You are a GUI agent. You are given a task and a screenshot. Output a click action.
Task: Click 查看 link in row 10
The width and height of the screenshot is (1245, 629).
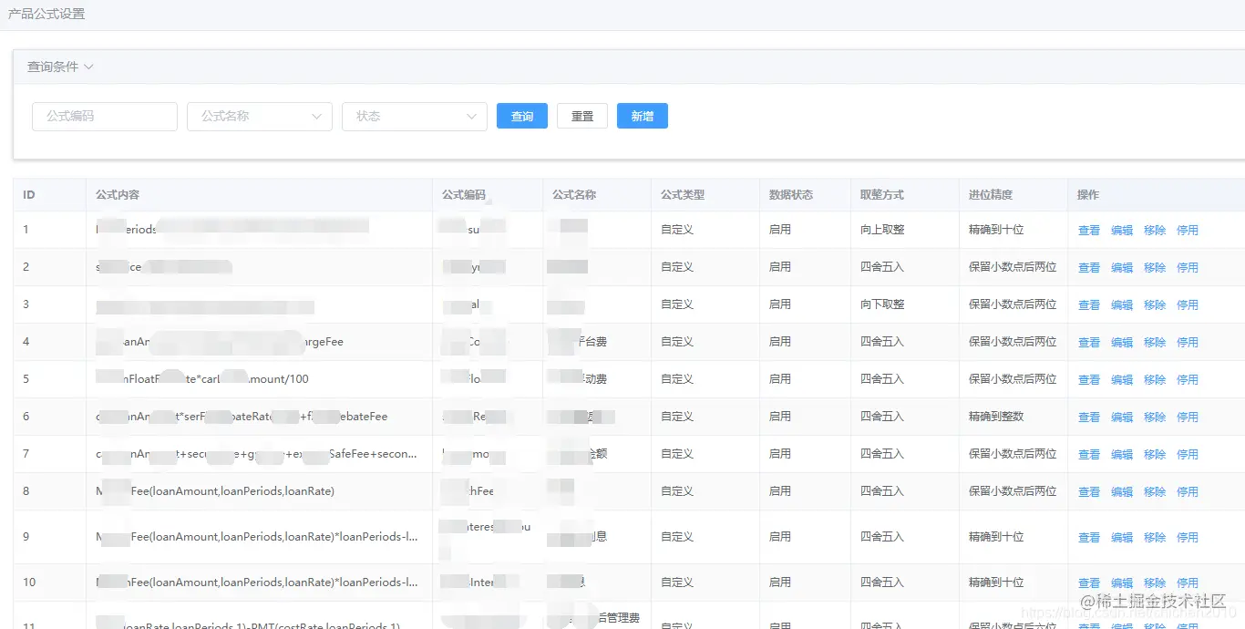click(x=1089, y=583)
